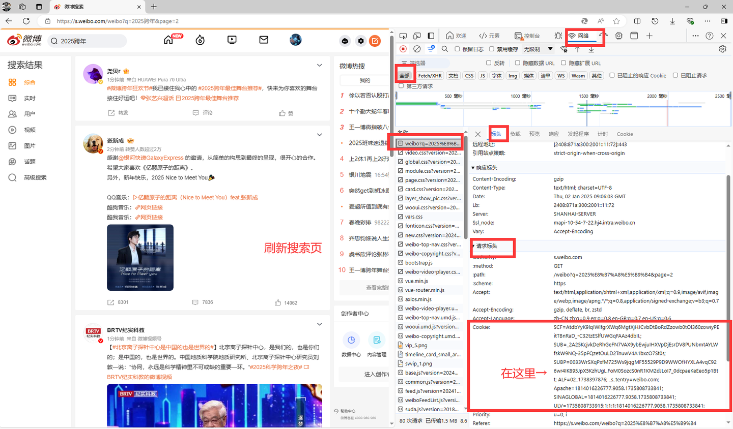Toggle the 反转 filter checkbox

(489, 62)
